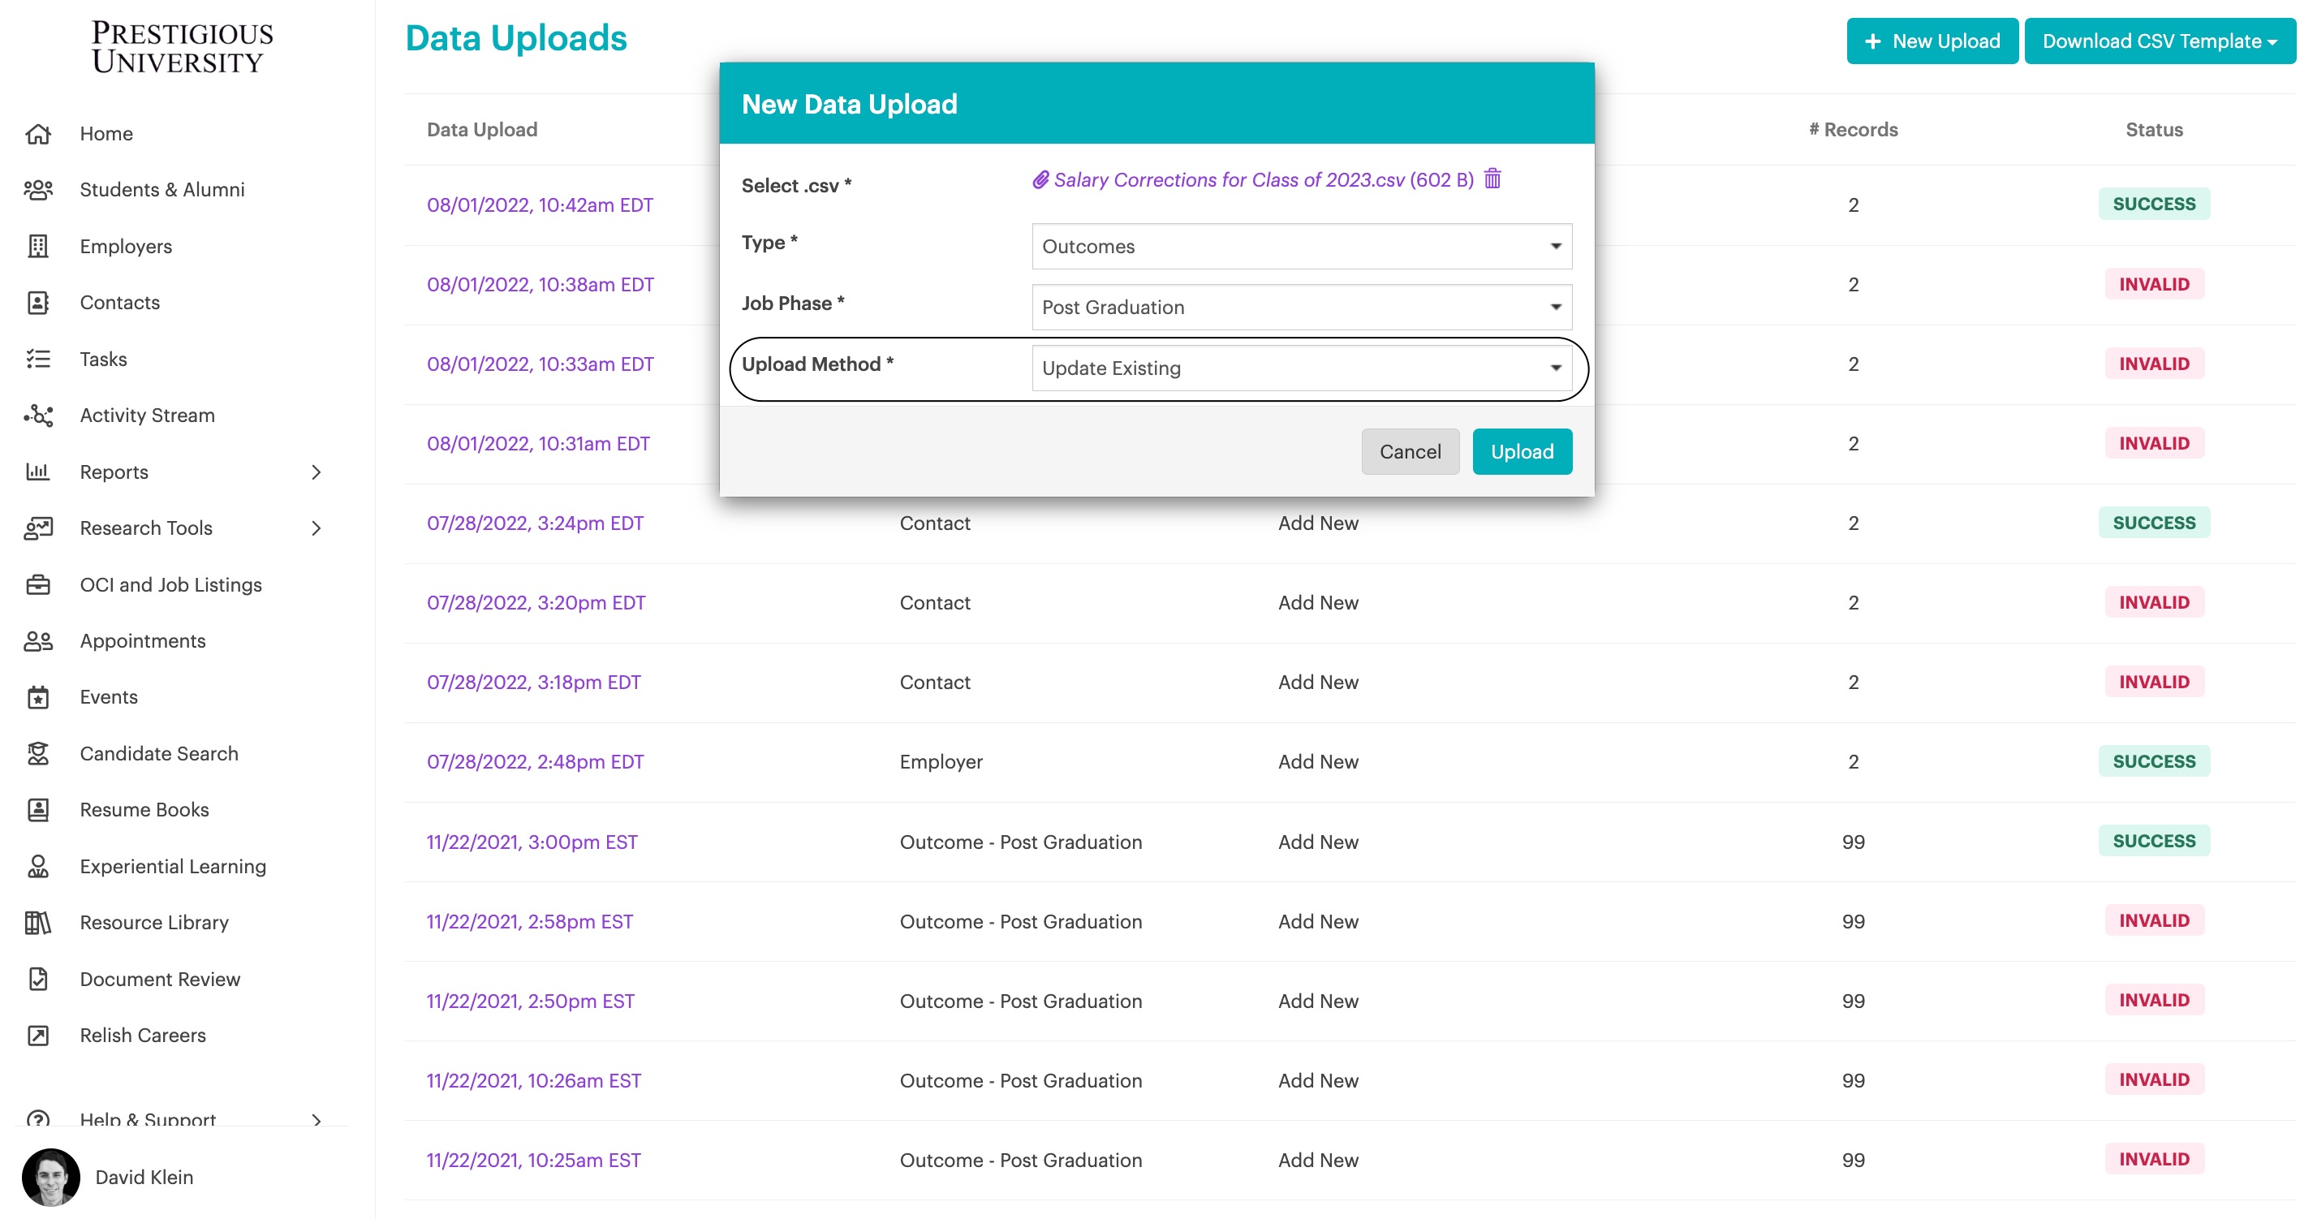Click the # Records column header
This screenshot has width=2300, height=1219.
pos(1853,130)
